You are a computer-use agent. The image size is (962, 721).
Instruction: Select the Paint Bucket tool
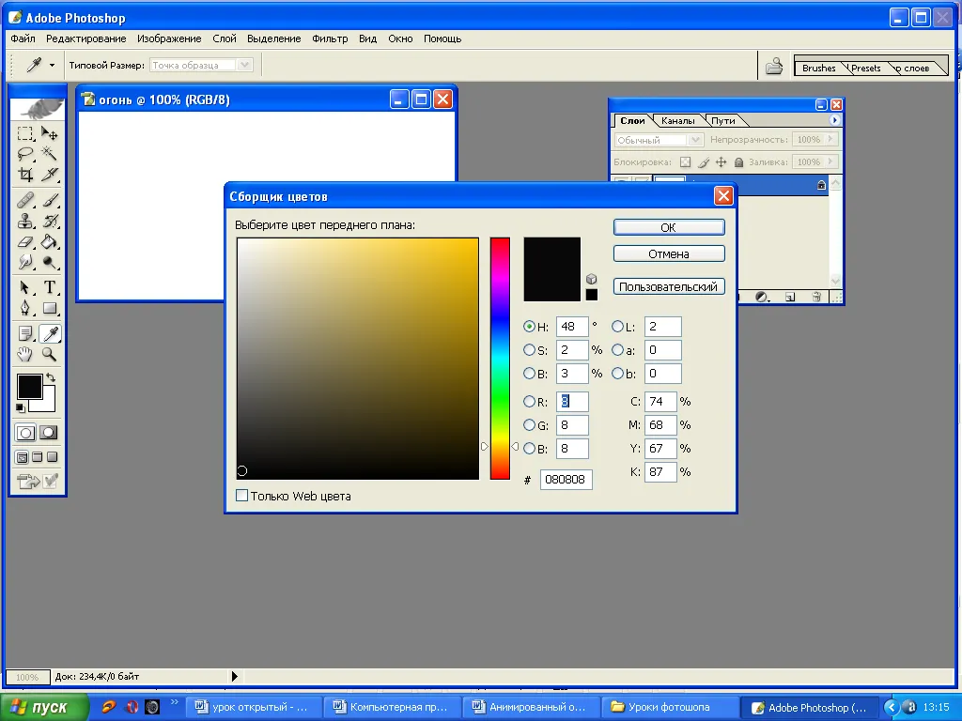(50, 243)
